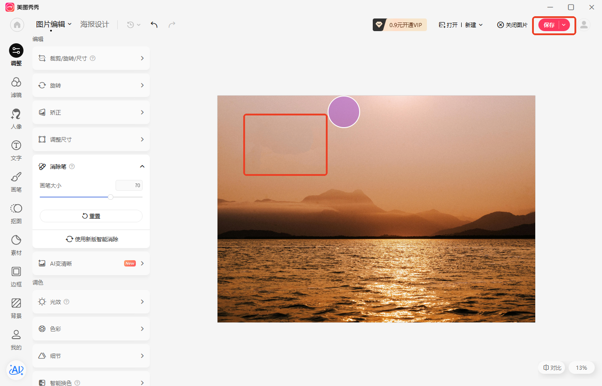Open the 我的 profile sidebar section

pyautogui.click(x=16, y=340)
